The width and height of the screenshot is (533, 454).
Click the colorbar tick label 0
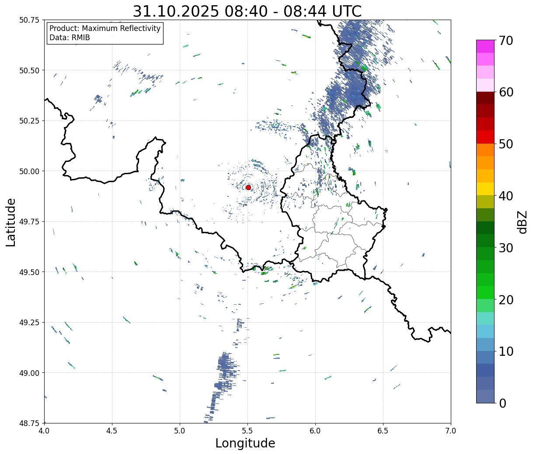(502, 403)
